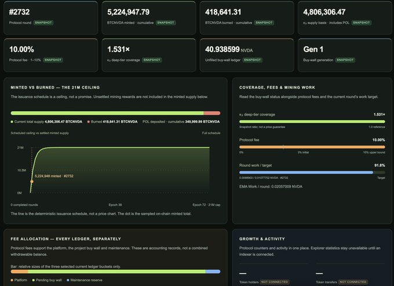
Task: Click the 'GROWTH & ACTIVITY' heading
Action: tap(262, 239)
